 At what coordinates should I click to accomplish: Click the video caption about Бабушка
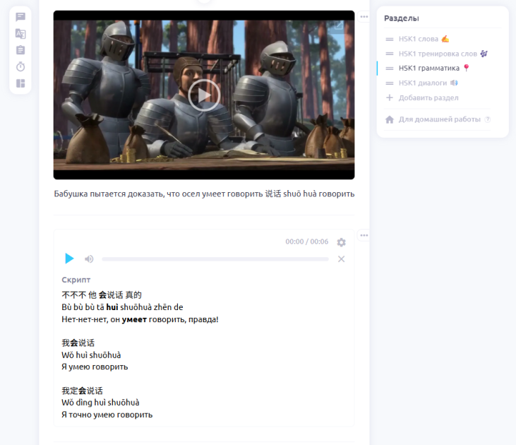[204, 194]
